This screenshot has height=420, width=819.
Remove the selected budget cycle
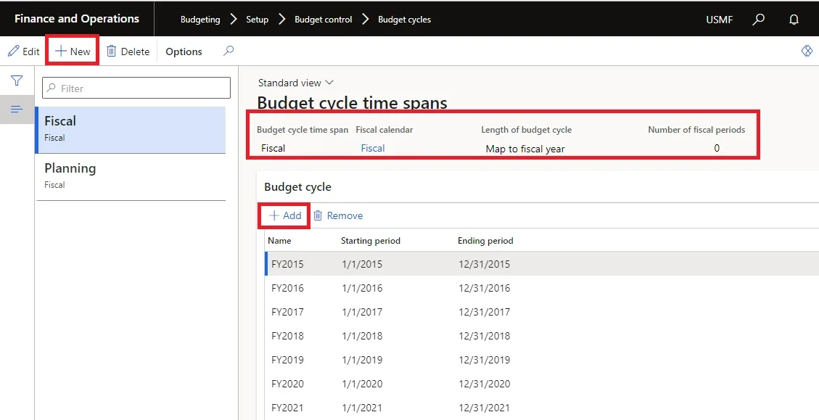(338, 215)
